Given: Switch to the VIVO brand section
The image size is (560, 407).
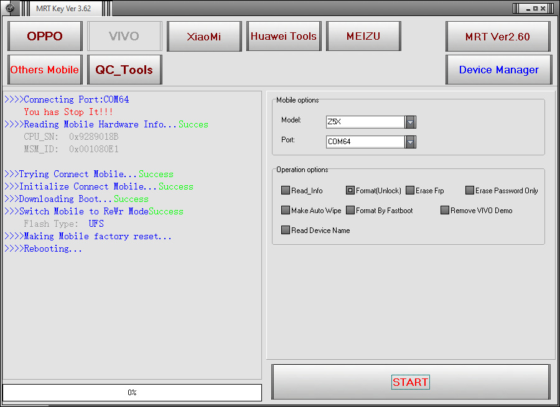Looking at the screenshot, I should click(x=124, y=36).
